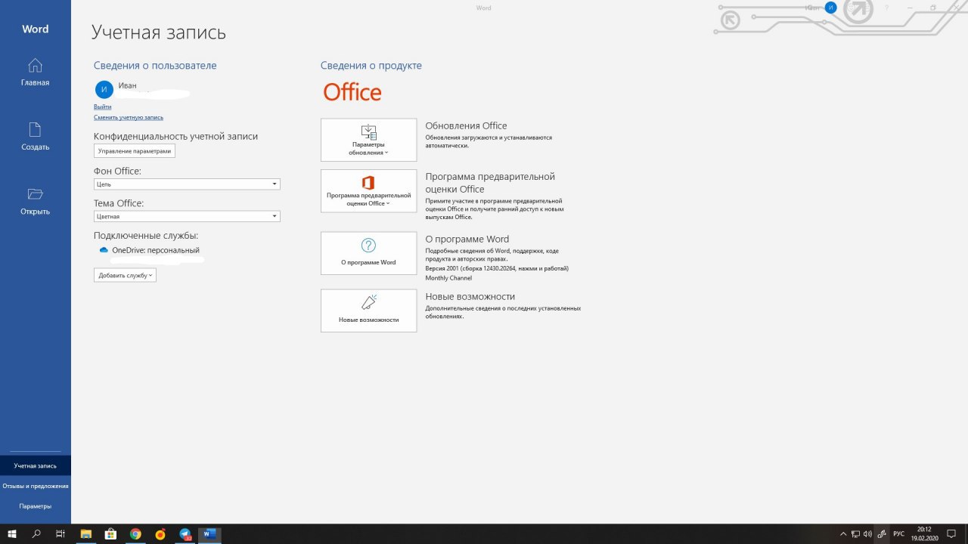Select Учетная запись in sidebar

coord(36,465)
